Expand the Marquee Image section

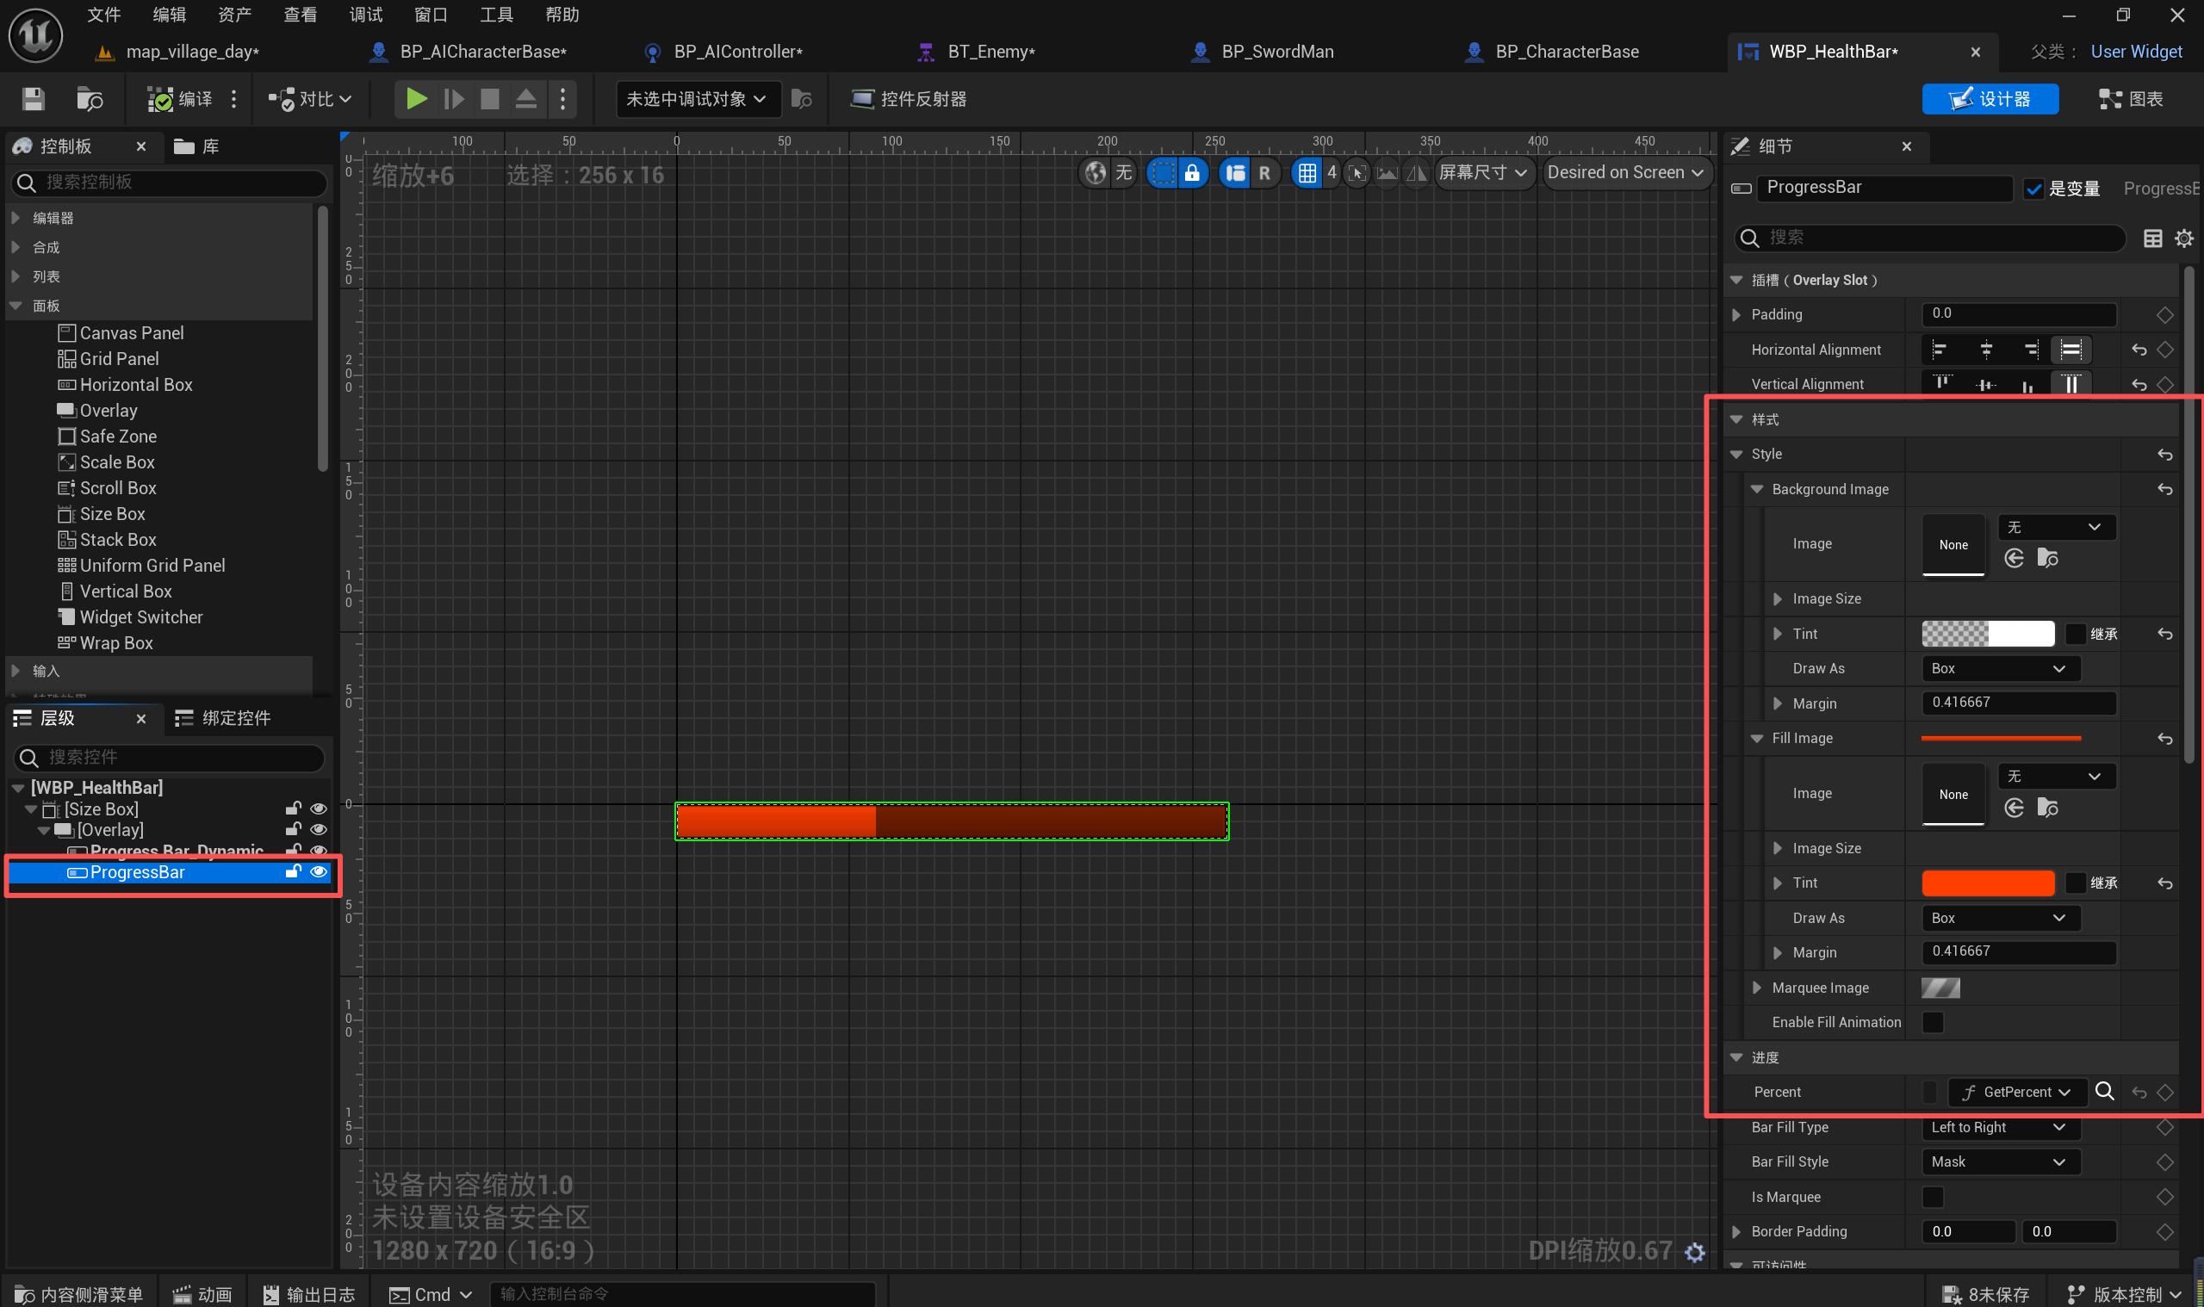pos(1757,988)
